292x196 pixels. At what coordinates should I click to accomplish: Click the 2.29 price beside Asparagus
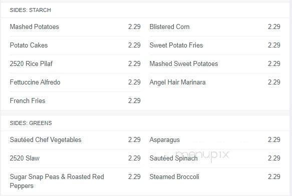pyautogui.click(x=274, y=139)
